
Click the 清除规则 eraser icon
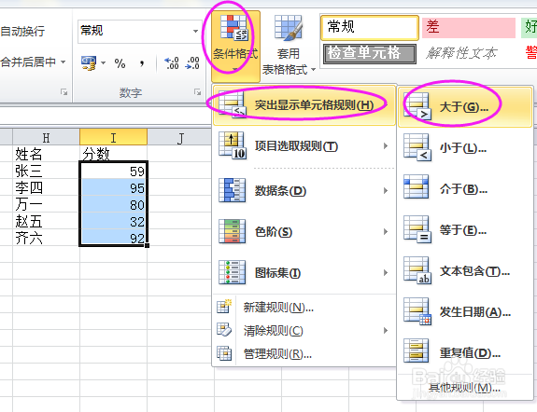pos(224,330)
